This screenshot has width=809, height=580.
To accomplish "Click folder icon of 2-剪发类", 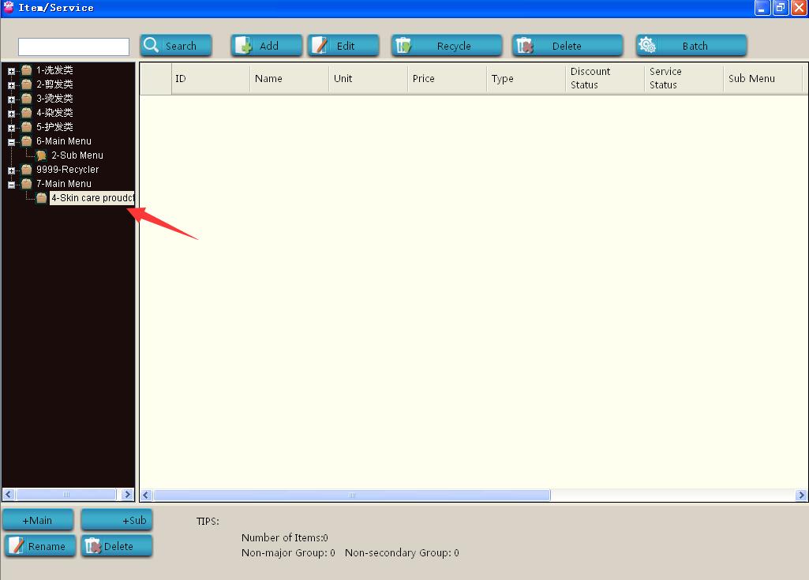I will [27, 84].
